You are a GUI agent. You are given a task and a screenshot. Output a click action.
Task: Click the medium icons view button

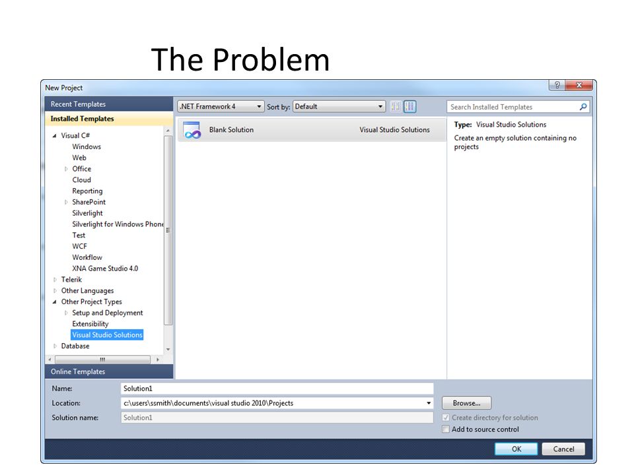click(x=409, y=107)
